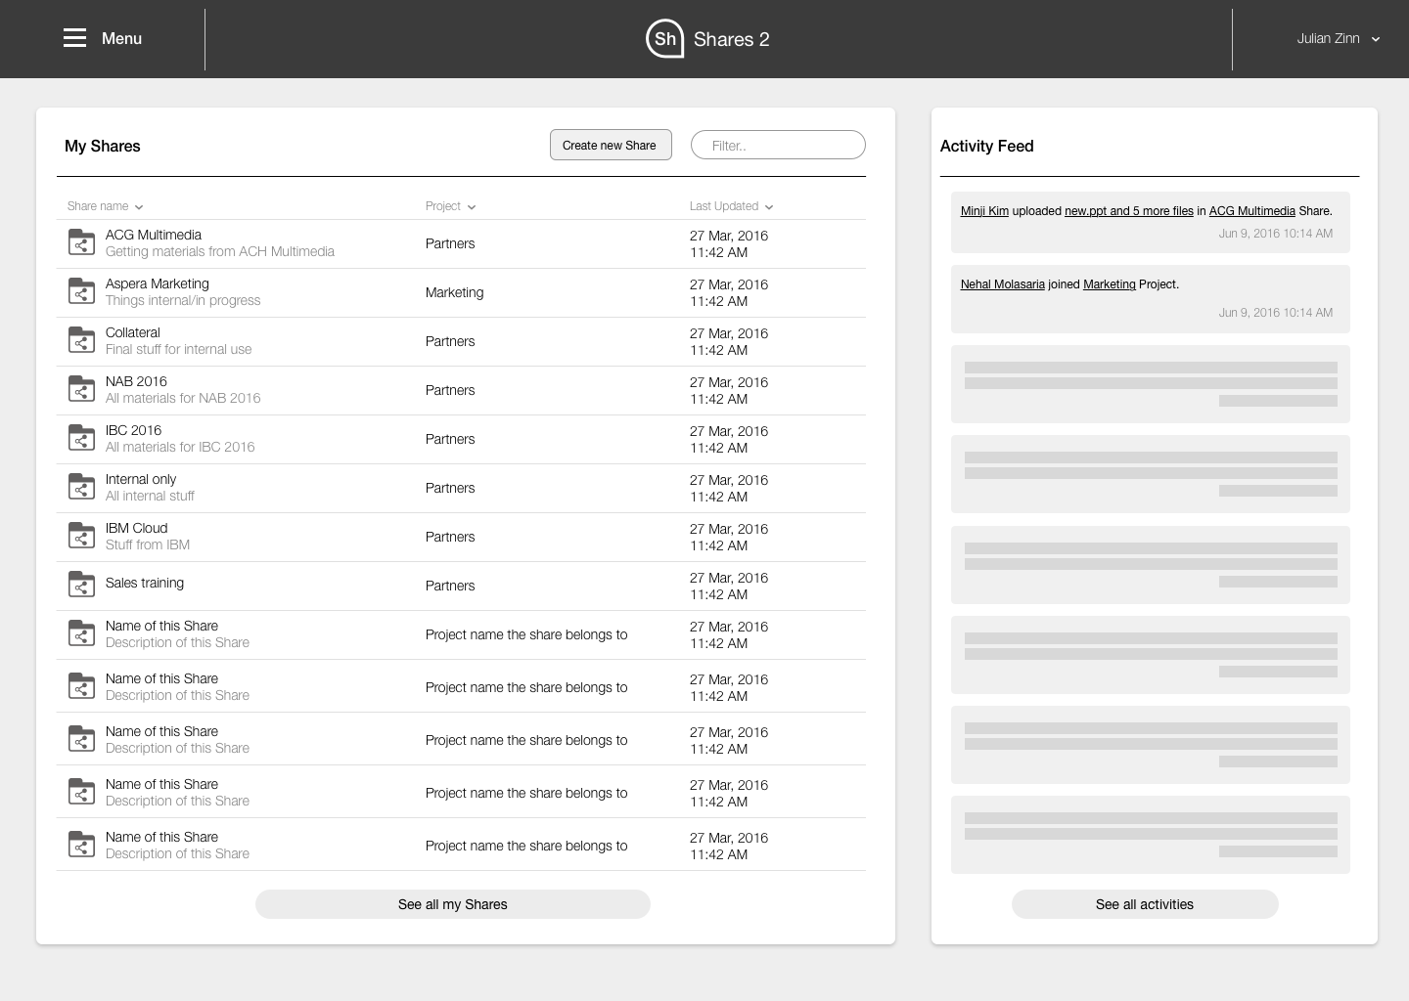Click the share icon for IBC 2016
Image resolution: width=1409 pixels, height=1001 pixels.
click(x=81, y=438)
